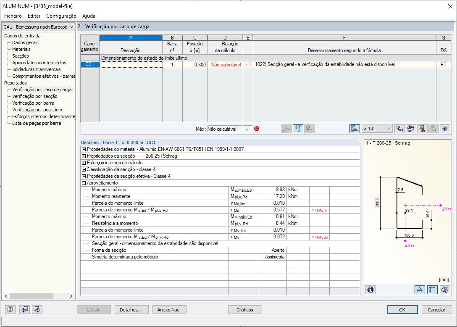Click the help question mark icon
This screenshot has width=457, height=327.
(x=10, y=309)
